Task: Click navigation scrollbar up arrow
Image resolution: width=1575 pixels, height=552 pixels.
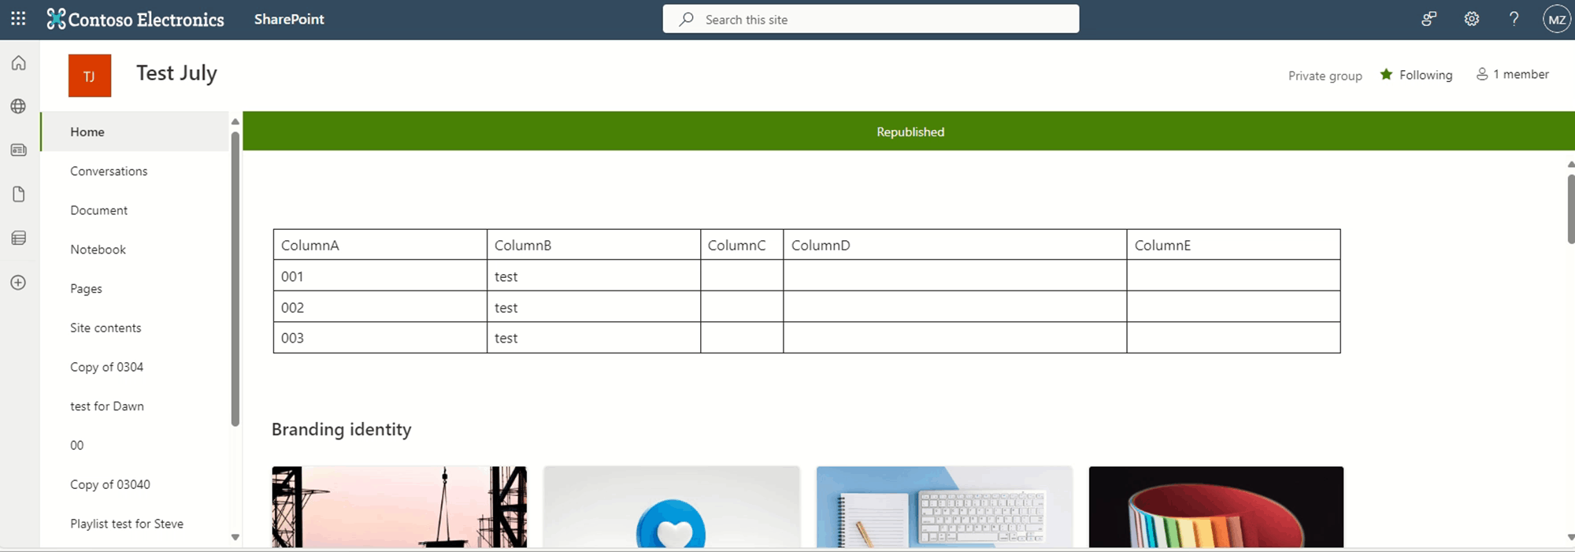Action: click(235, 121)
